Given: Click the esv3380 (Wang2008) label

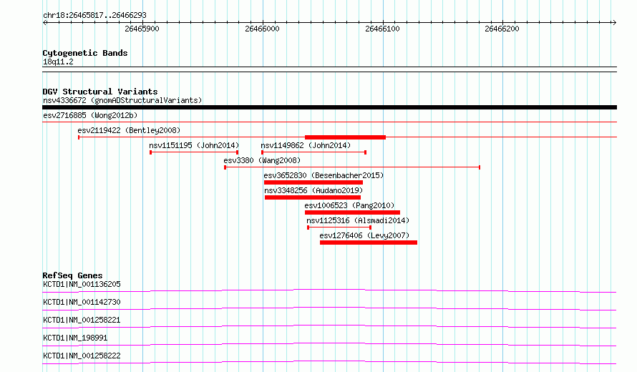Looking at the screenshot, I should (x=262, y=160).
